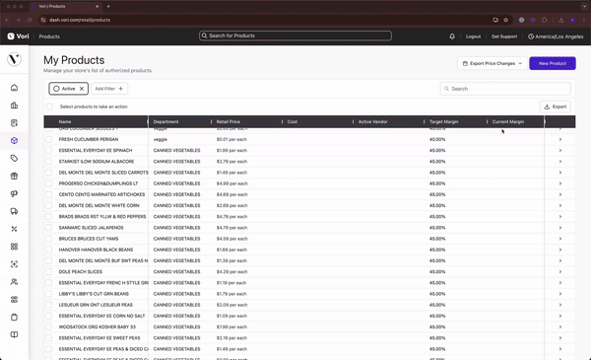Image resolution: width=591 pixels, height=360 pixels.
Task: Expand the DEL MONTE SLICED CARROTS row chevron
Action: [560, 173]
